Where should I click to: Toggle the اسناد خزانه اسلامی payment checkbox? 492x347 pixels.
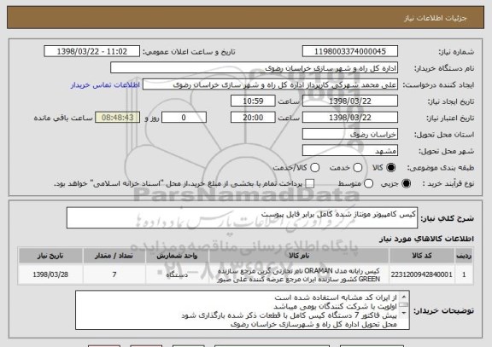click(310, 183)
